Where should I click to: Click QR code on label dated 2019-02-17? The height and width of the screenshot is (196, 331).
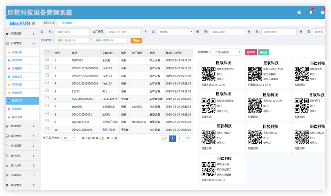point(208,169)
